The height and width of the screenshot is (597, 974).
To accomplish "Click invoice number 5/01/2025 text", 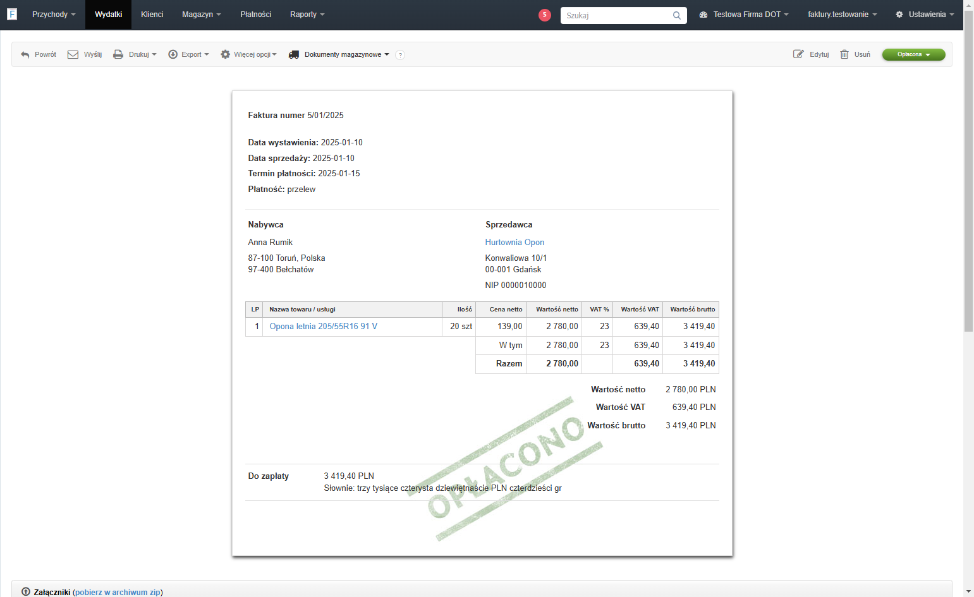I will tap(326, 116).
